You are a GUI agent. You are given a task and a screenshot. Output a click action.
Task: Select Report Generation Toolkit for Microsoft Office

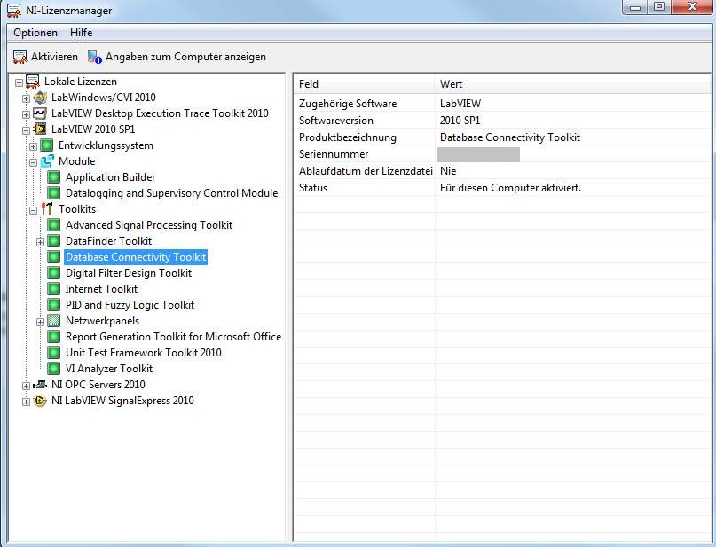(174, 337)
